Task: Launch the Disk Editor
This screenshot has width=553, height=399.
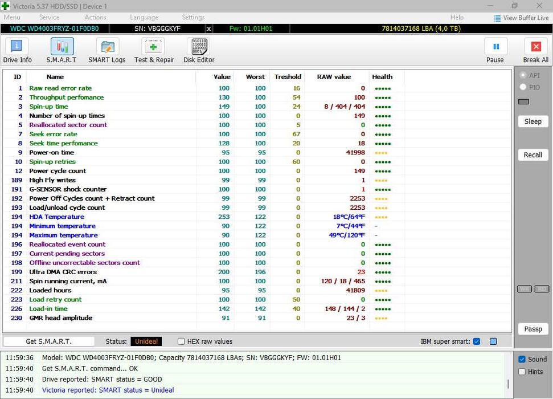Action: coord(199,51)
